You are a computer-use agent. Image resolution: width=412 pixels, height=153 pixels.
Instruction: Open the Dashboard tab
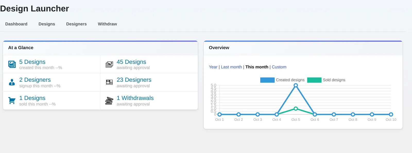pyautogui.click(x=16, y=24)
